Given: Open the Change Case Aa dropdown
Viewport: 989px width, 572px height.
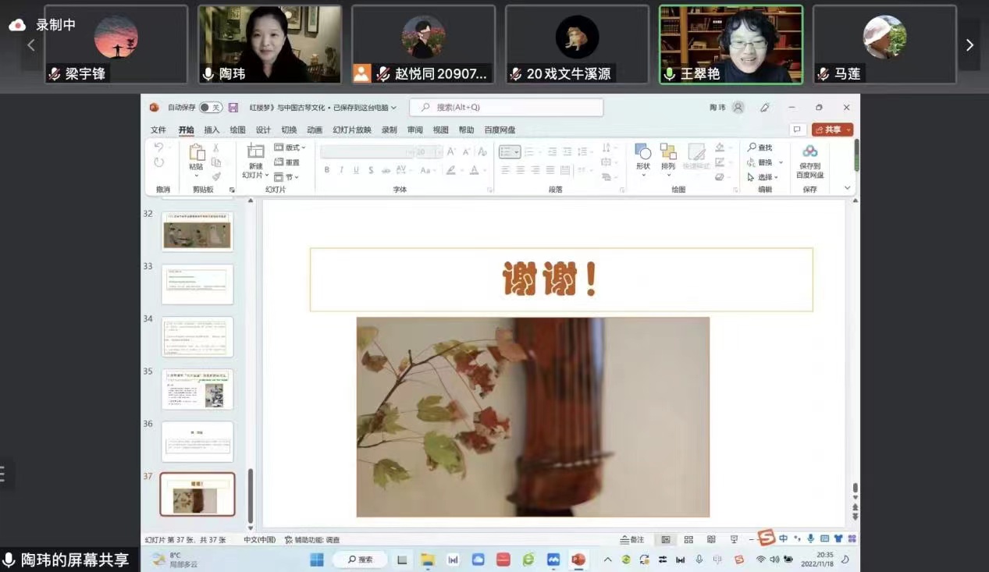Looking at the screenshot, I should [428, 170].
